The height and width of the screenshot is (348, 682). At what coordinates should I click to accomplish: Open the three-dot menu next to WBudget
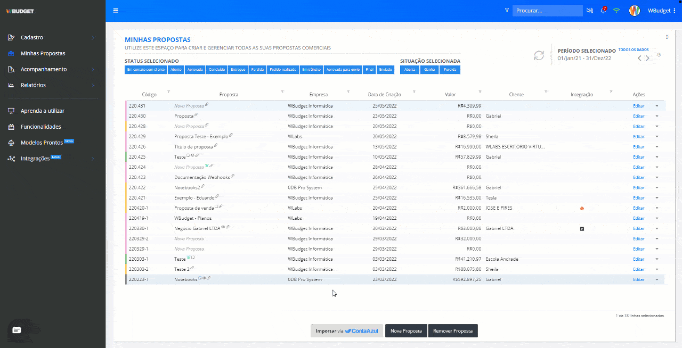675,11
